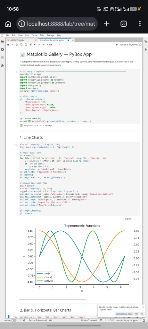Select code cell [1] with Setup & Imports
This screenshot has height=329, width=148.
click(79, 96)
